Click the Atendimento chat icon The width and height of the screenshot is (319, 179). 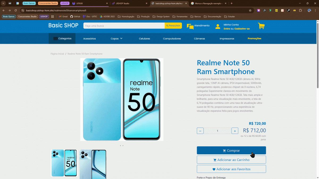(x=190, y=26)
